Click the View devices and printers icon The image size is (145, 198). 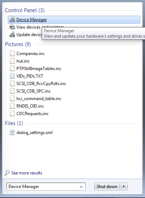[x=12, y=27]
